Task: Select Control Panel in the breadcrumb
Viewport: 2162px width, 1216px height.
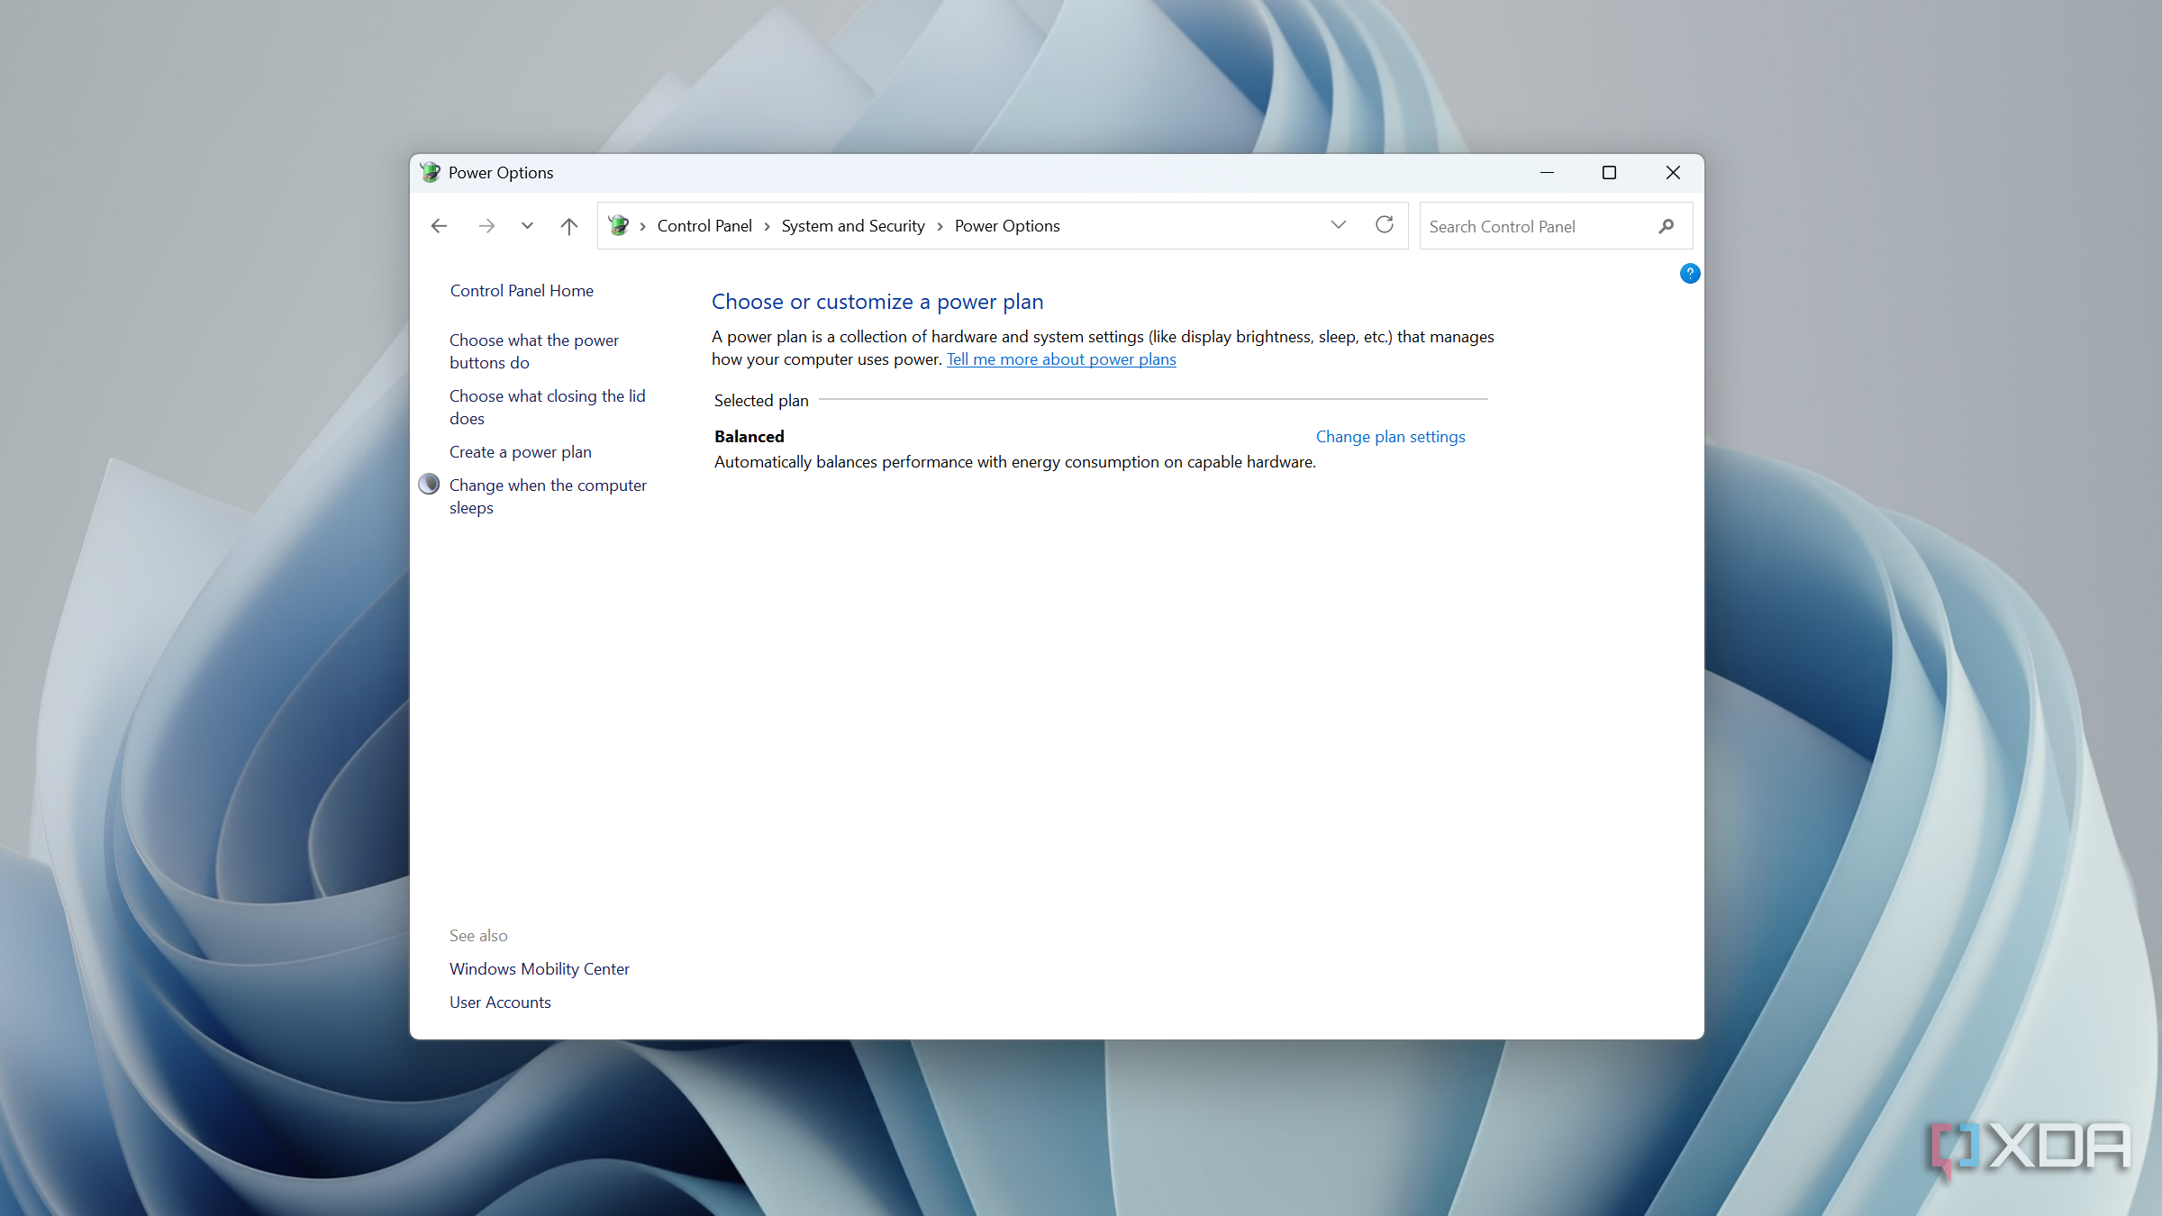Action: [x=704, y=226]
